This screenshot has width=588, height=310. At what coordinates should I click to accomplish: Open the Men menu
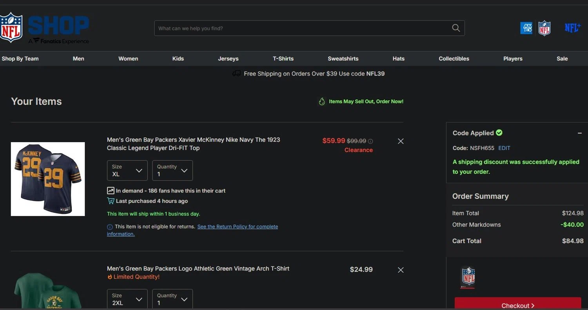coord(78,59)
